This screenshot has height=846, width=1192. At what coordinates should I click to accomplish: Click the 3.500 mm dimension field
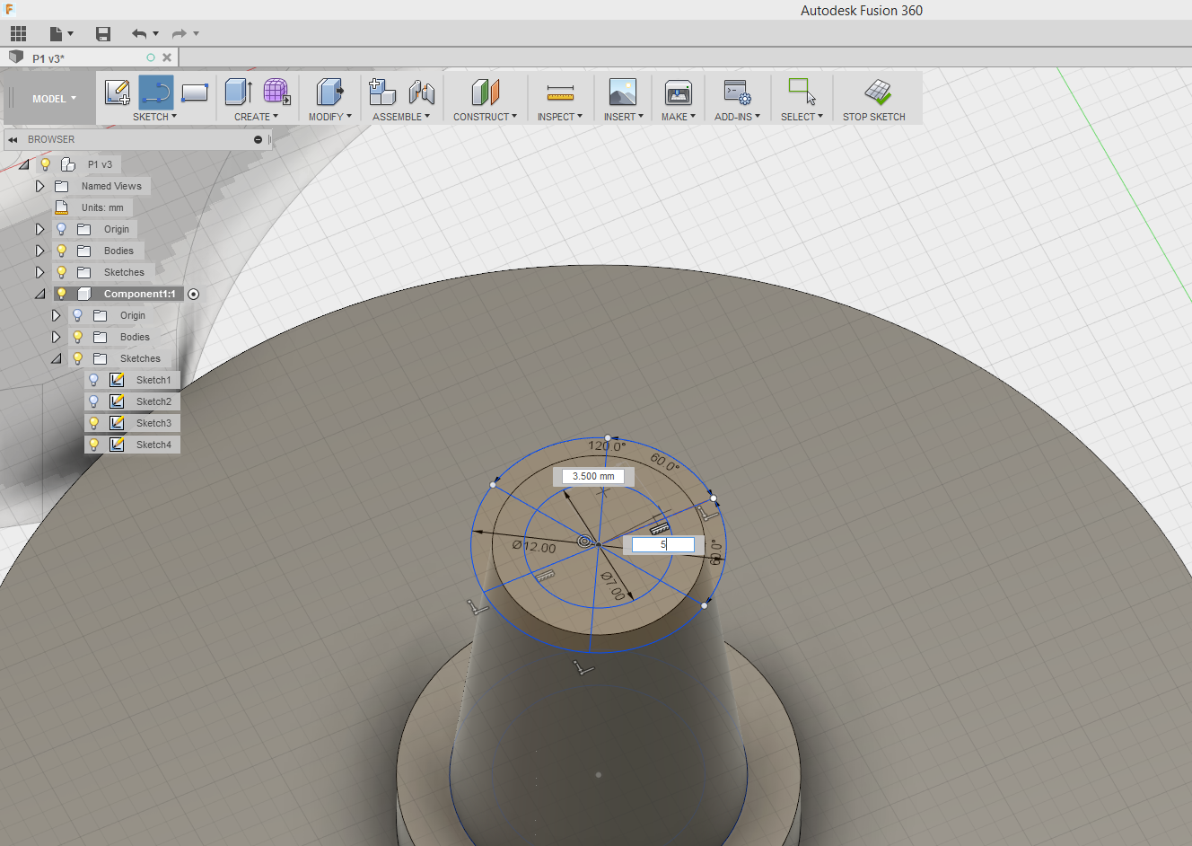pyautogui.click(x=593, y=476)
